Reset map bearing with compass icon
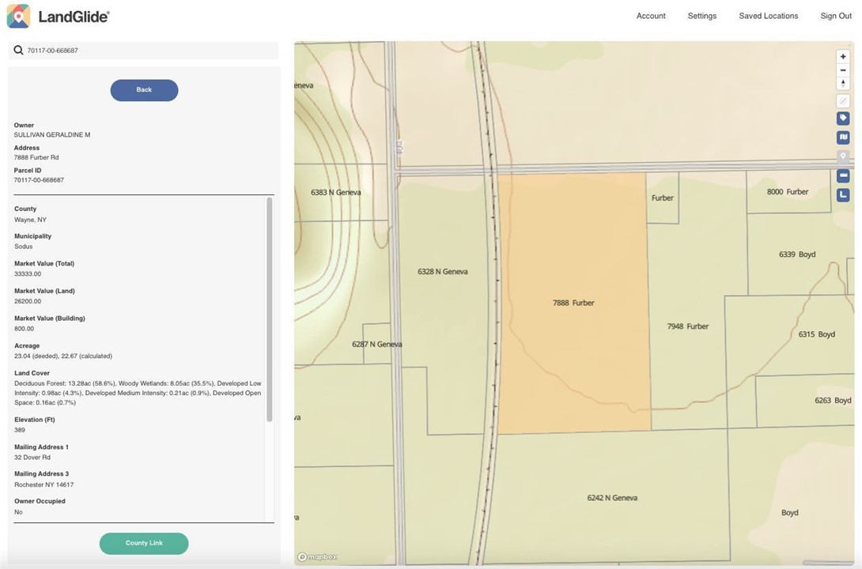 [843, 84]
